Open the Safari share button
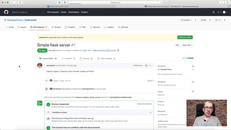Viewport: 231px width, 130px height. click(222, 3)
